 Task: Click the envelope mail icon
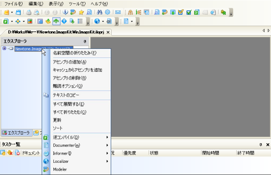click(x=118, y=12)
